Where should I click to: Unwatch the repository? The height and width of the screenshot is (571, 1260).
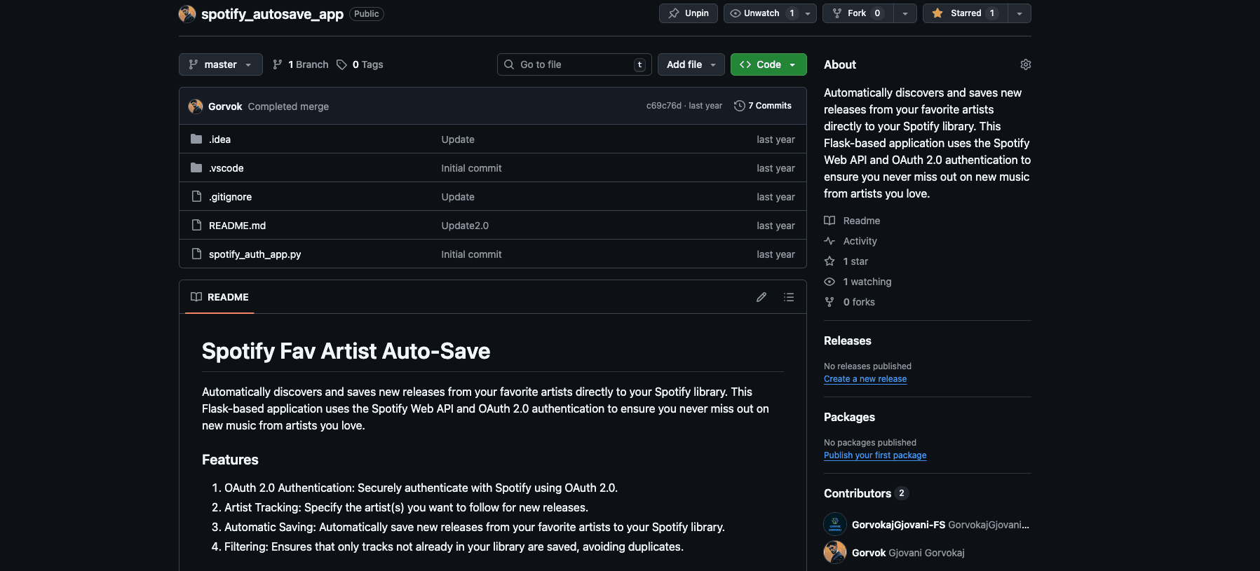[x=761, y=13]
